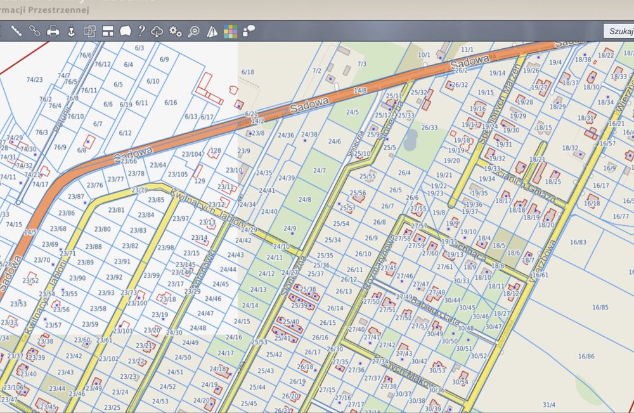Select parcel 24/50 on the map
This screenshot has width=634, height=413.
183,357
